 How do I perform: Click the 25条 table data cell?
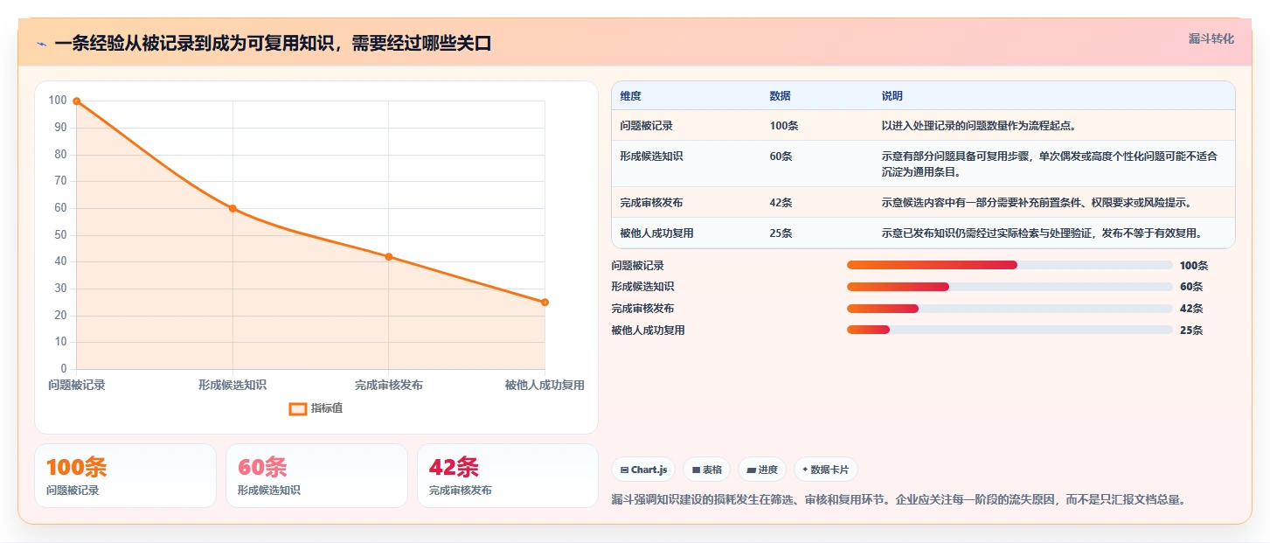(x=781, y=233)
